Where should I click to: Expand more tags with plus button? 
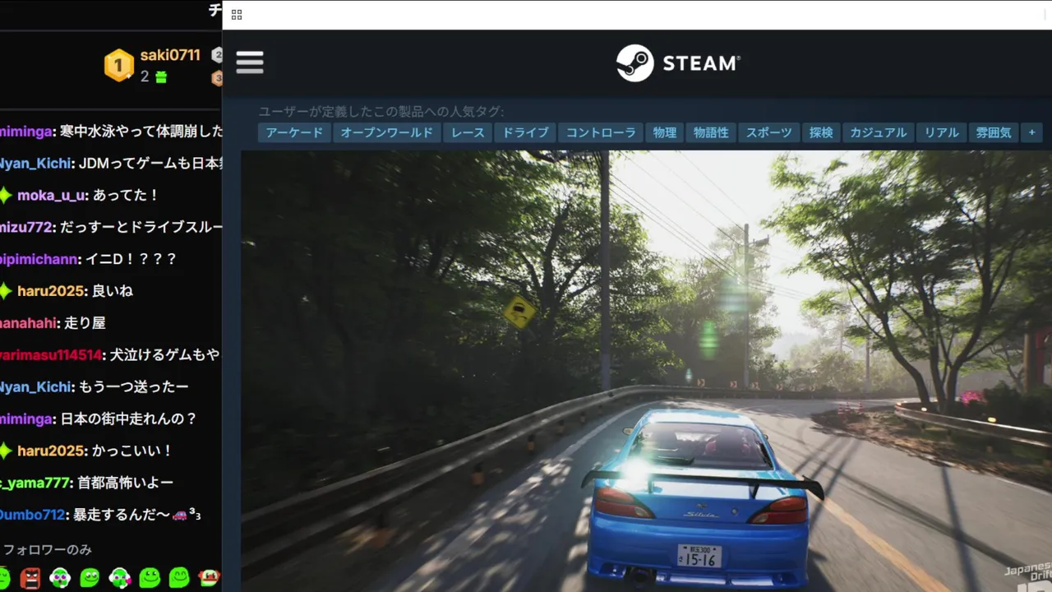tap(1031, 132)
